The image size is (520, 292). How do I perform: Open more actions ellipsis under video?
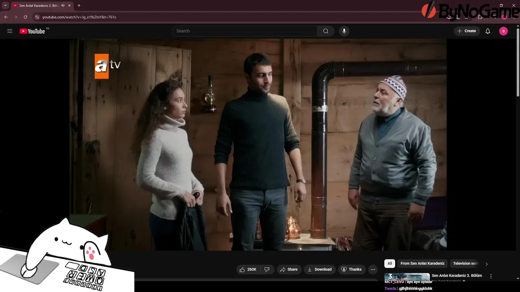(x=373, y=269)
